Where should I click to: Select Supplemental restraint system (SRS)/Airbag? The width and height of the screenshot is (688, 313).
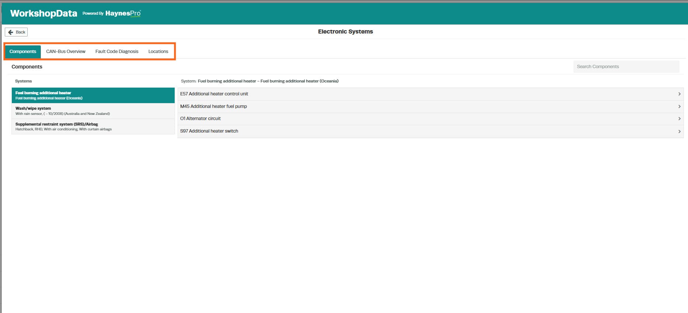(x=93, y=126)
